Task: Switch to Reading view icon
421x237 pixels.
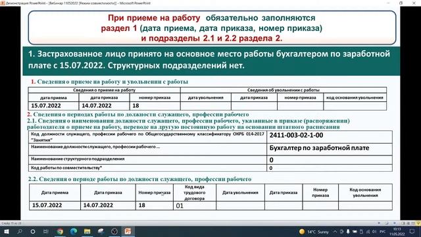Action: tap(413, 223)
